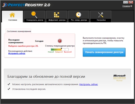Screen dimensions: 135x104
Task: Click Начать сканирование реестра button
Action: pos(104,52)
